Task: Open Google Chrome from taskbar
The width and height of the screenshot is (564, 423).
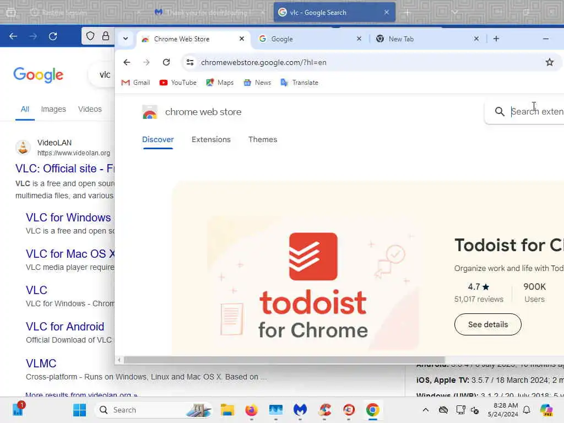Action: (373, 410)
